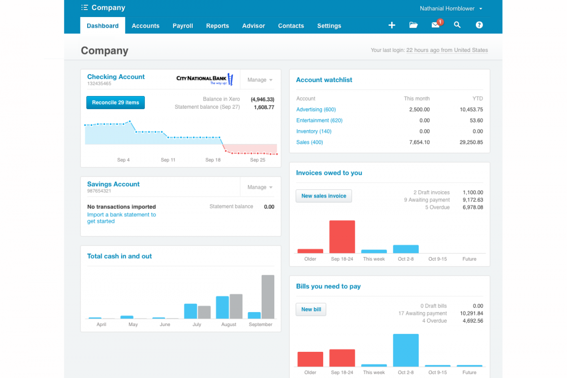Open the Payroll section
Screen dimensions: 567x378
pyautogui.click(x=183, y=26)
